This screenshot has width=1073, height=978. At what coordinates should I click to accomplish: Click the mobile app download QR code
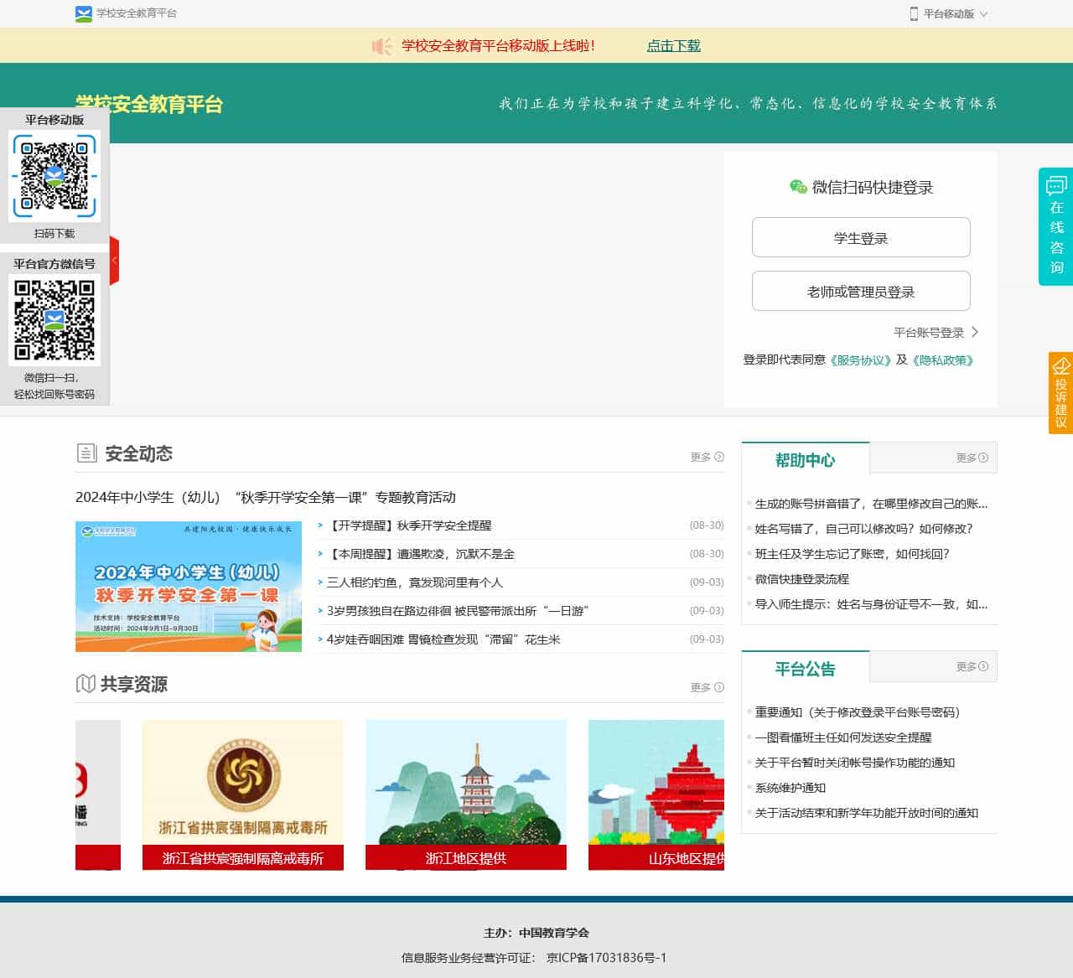[54, 176]
